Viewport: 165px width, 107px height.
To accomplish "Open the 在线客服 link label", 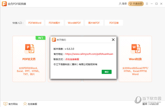I will tap(32, 104).
